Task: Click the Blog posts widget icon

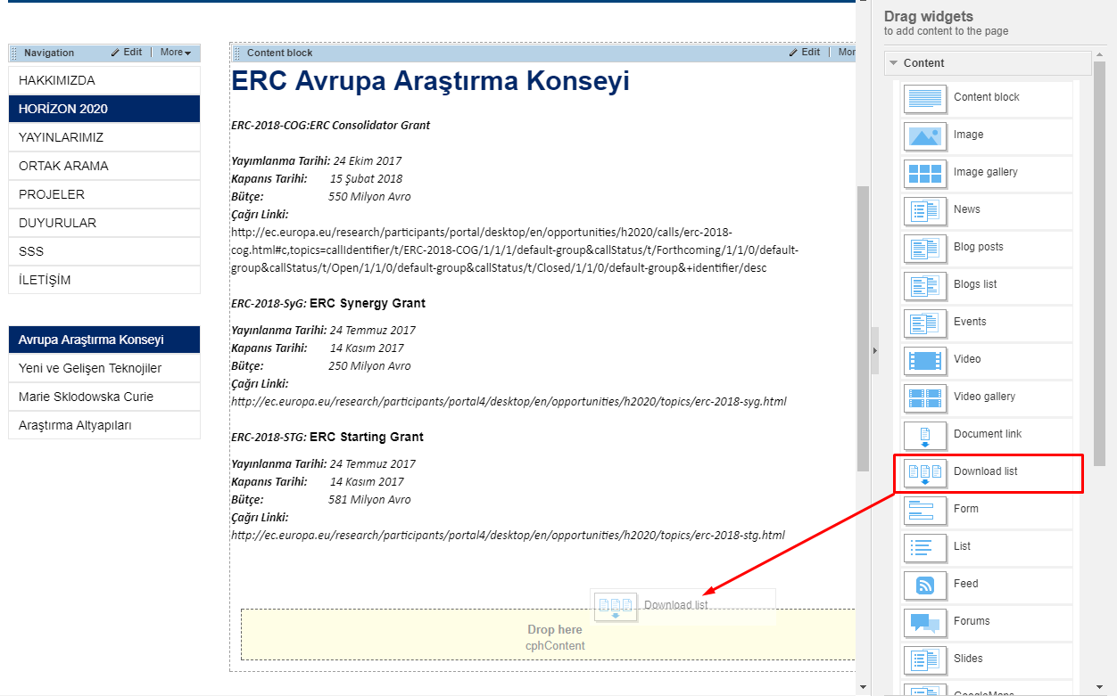Action: 925,248
